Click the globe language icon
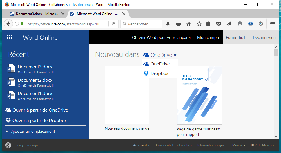The image size is (281, 153). [x=8, y=145]
